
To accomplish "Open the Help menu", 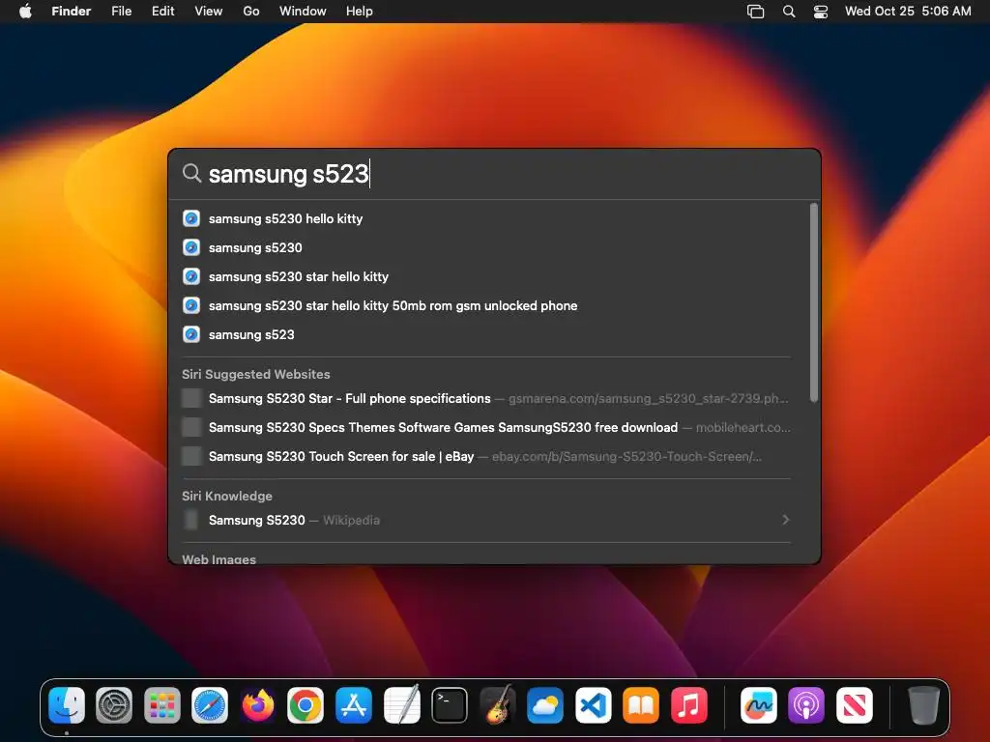I will pos(360,12).
